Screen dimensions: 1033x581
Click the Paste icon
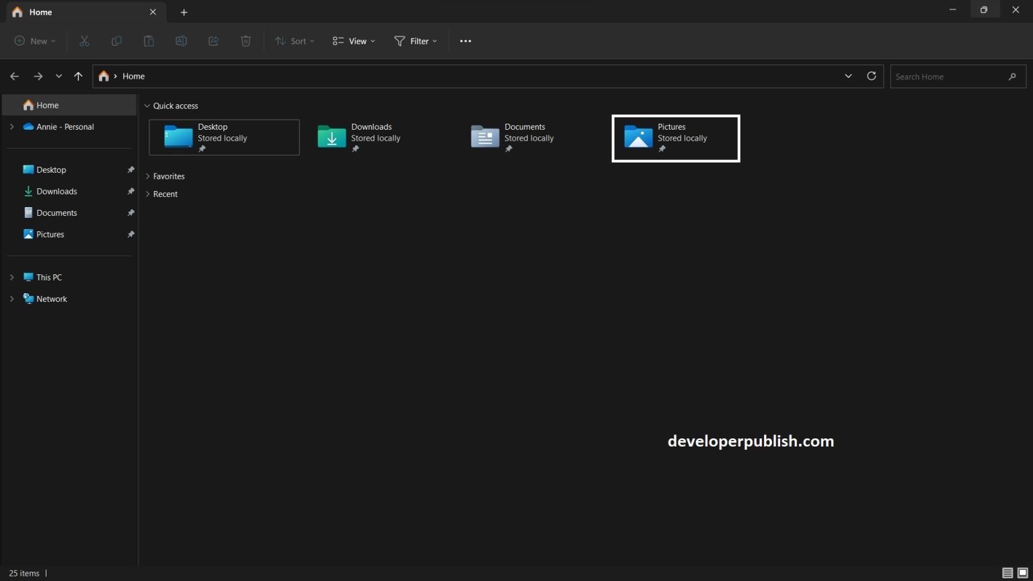(149, 41)
